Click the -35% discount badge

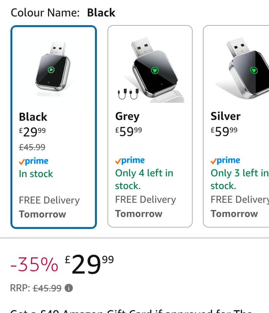pyautogui.click(x=34, y=265)
